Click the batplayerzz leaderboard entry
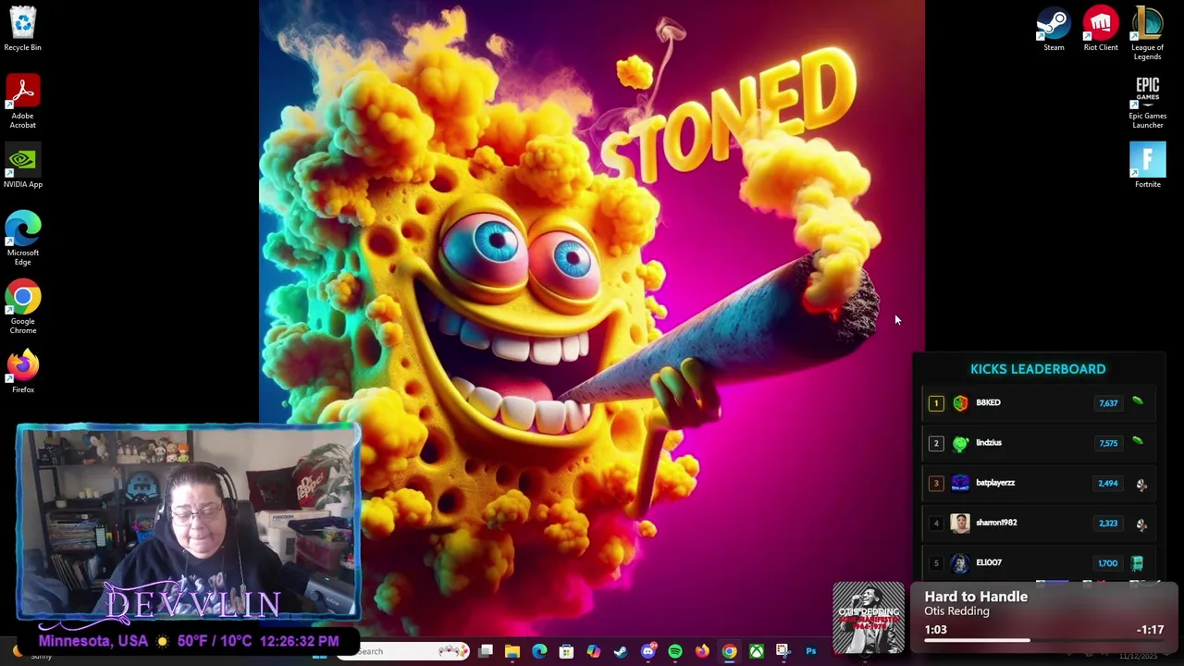Image resolution: width=1184 pixels, height=666 pixels. tap(1041, 483)
